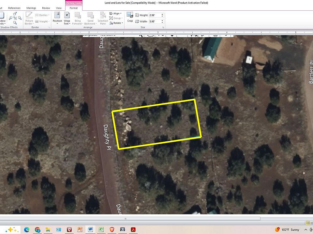Open weather widget showing 102°F Sunny
This screenshot has width=313, height=234.
tap(287, 230)
